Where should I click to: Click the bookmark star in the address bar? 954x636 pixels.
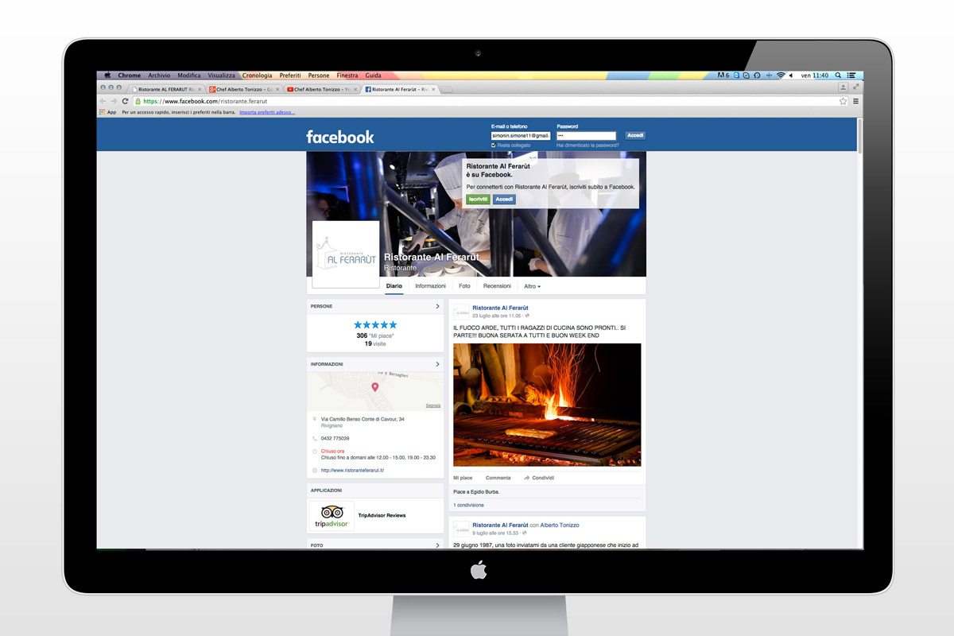pyautogui.click(x=843, y=101)
